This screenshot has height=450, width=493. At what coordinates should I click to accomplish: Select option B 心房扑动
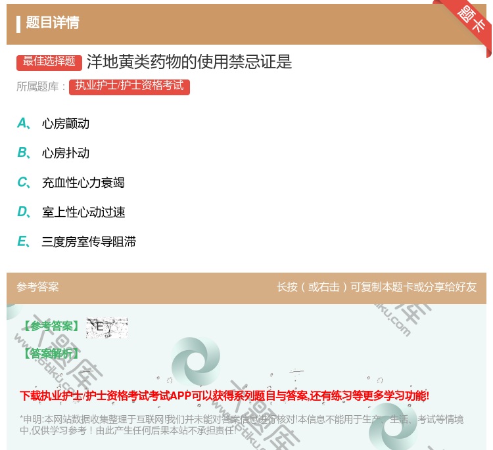[66, 153]
